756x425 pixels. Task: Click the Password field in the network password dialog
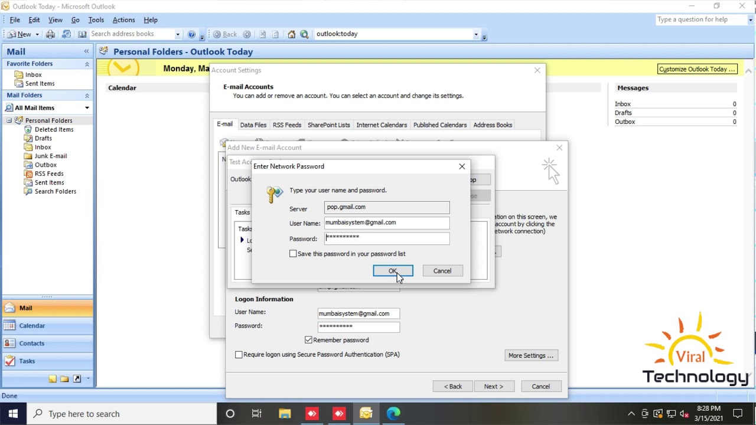click(x=387, y=238)
